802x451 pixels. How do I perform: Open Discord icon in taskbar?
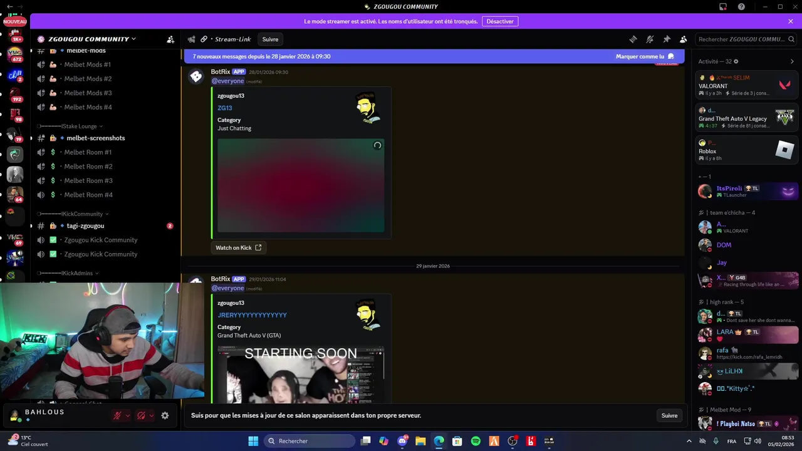[402, 441]
